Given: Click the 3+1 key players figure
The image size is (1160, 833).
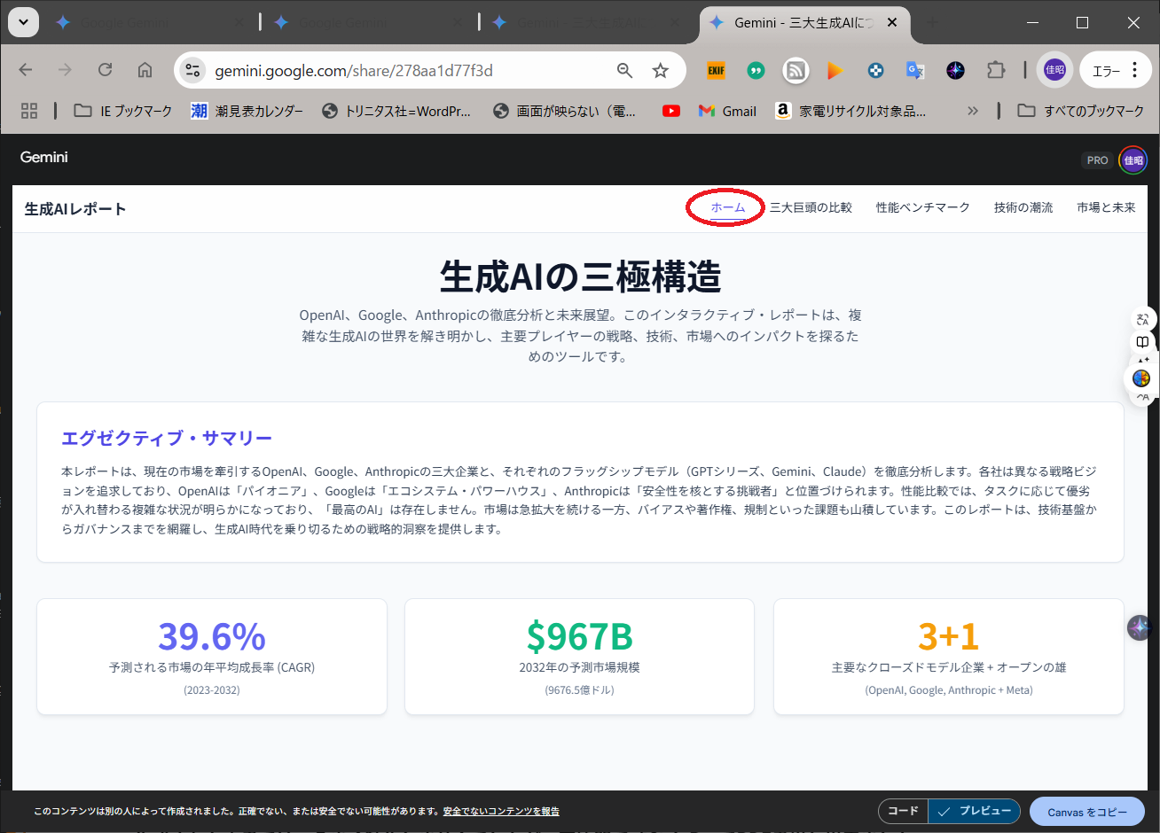Looking at the screenshot, I should tap(949, 636).
